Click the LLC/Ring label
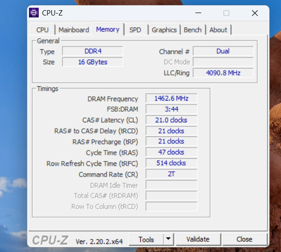 point(177,73)
